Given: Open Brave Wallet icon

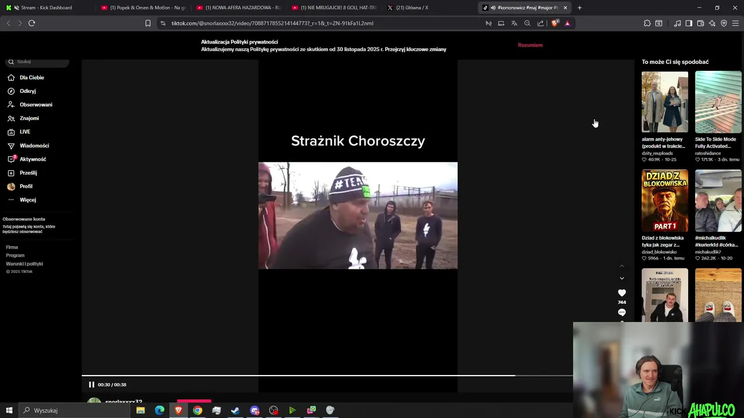Looking at the screenshot, I should (x=700, y=23).
